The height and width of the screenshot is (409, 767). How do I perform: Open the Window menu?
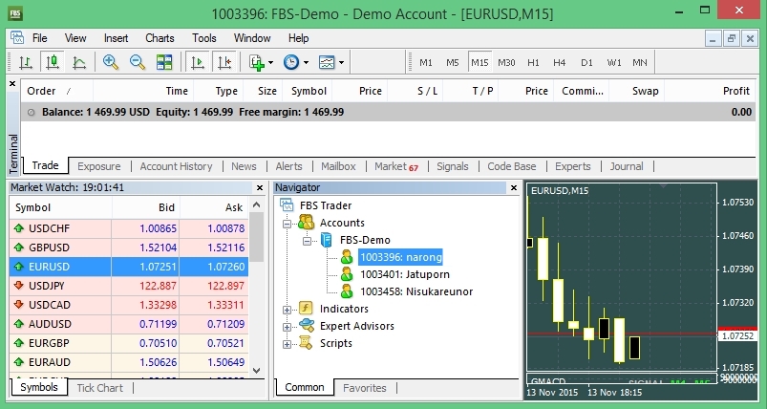(x=252, y=38)
